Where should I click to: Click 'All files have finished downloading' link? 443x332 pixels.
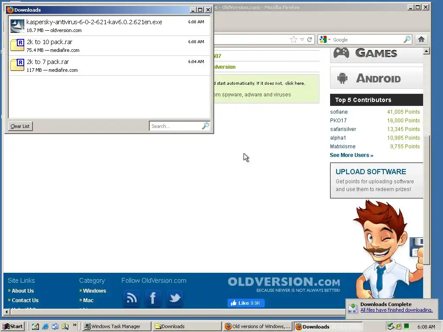[x=396, y=310]
